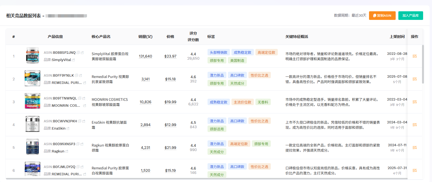Select the 头部畅销款 tag
432x182 pixels.
coord(218,52)
